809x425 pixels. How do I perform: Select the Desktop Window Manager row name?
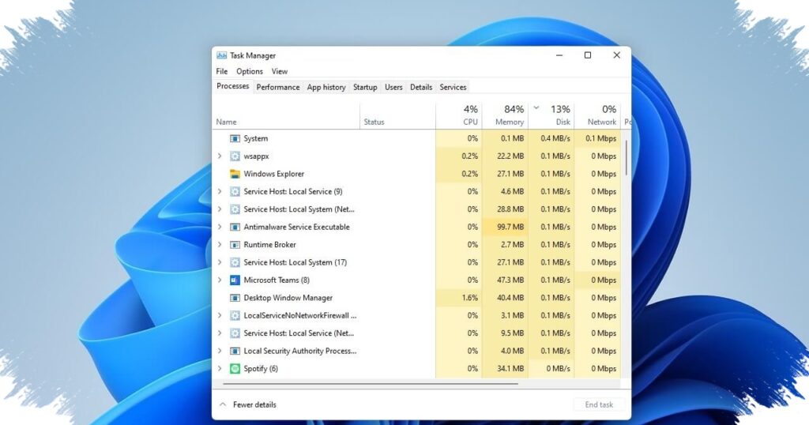click(288, 298)
